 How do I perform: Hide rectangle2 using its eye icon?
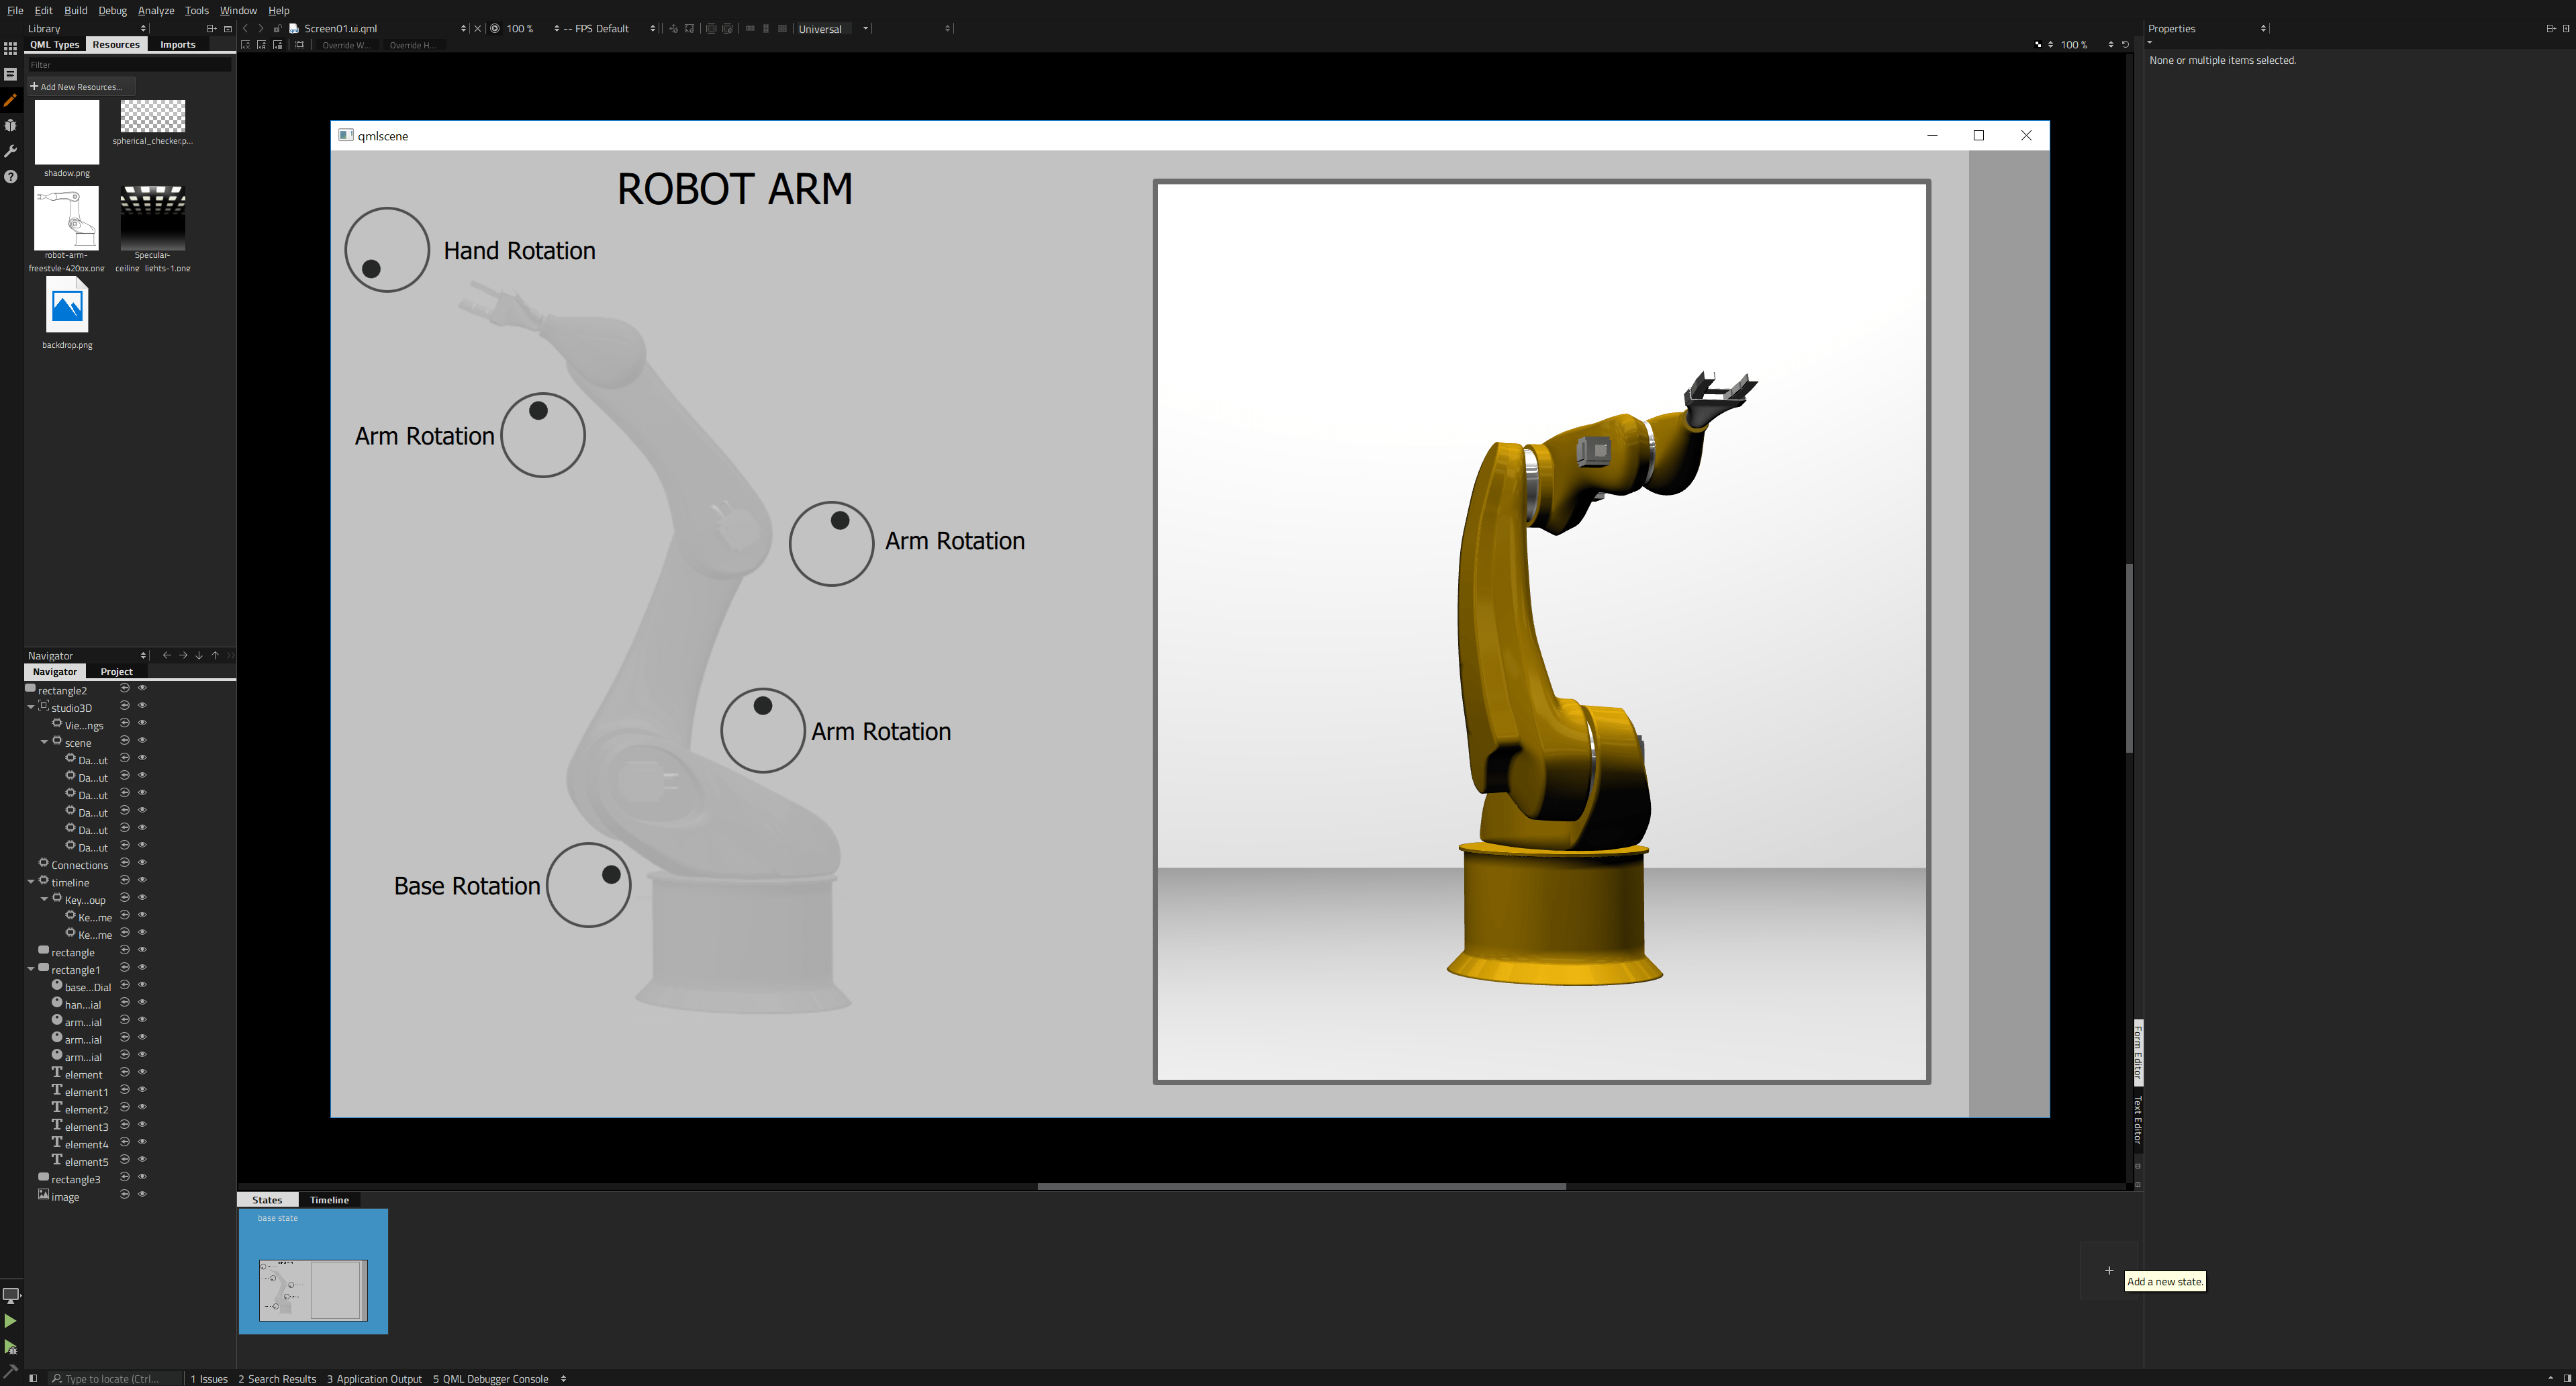point(142,688)
